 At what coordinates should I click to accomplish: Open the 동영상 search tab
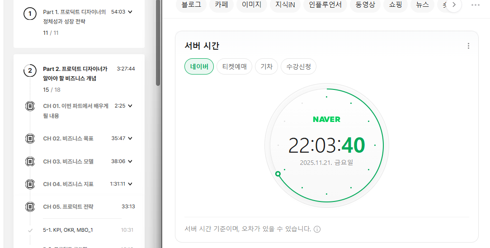pyautogui.click(x=365, y=5)
